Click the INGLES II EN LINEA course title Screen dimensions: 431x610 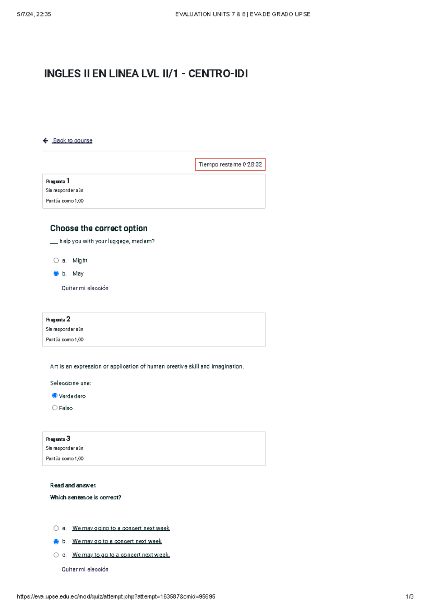(146, 74)
